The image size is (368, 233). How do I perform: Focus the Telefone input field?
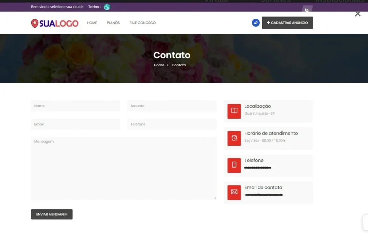(172, 124)
